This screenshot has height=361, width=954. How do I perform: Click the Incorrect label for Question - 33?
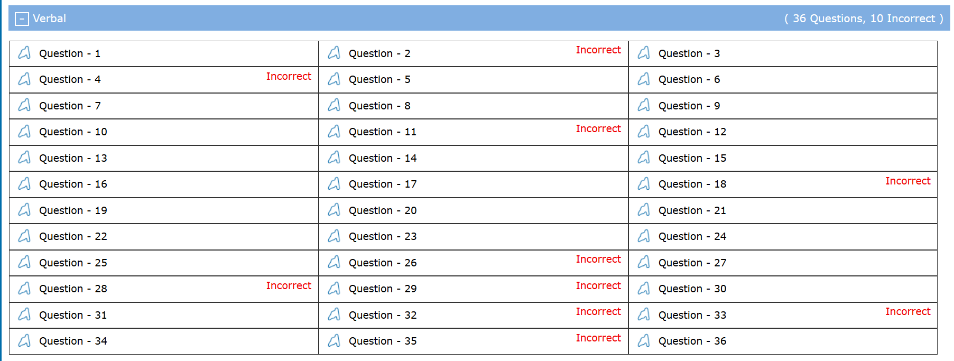coord(907,311)
